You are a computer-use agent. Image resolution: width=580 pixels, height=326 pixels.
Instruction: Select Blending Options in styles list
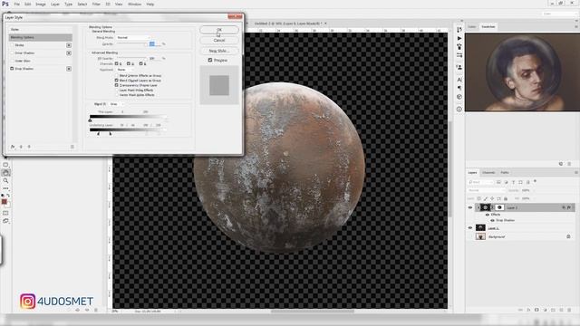click(x=40, y=37)
